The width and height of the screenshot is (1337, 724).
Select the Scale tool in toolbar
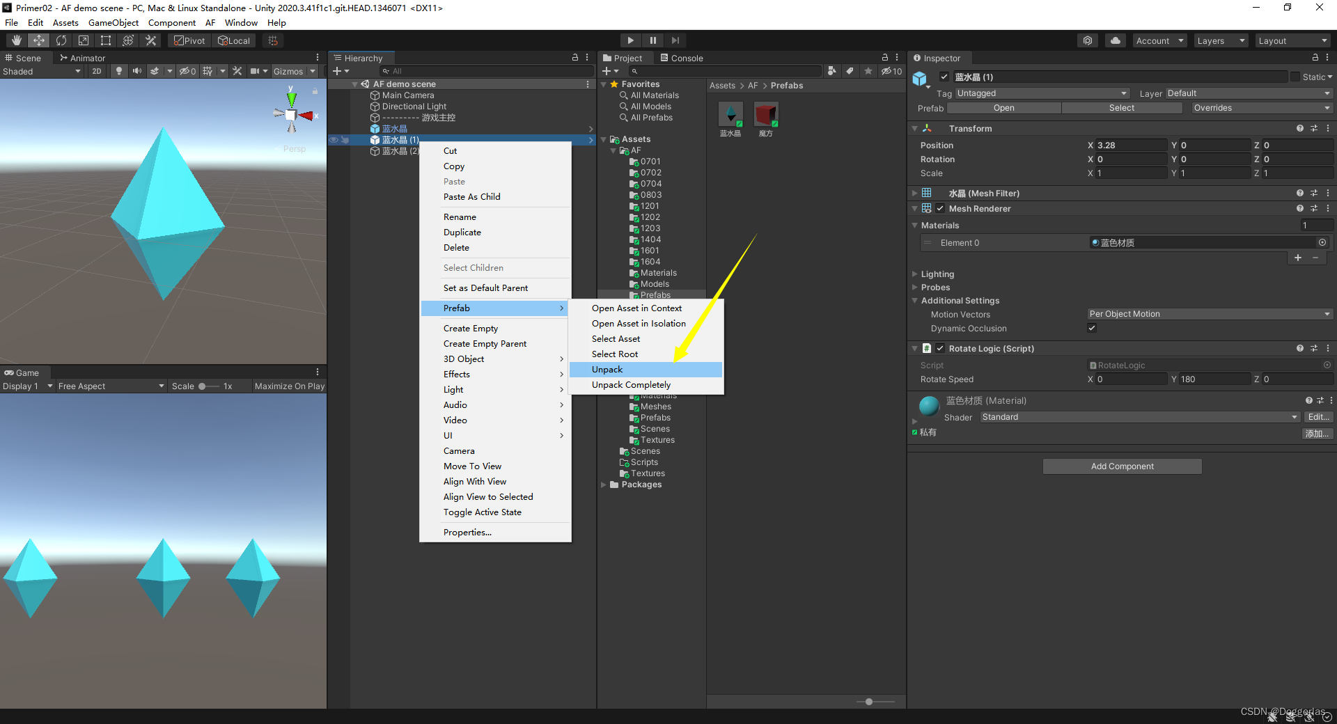pyautogui.click(x=84, y=40)
